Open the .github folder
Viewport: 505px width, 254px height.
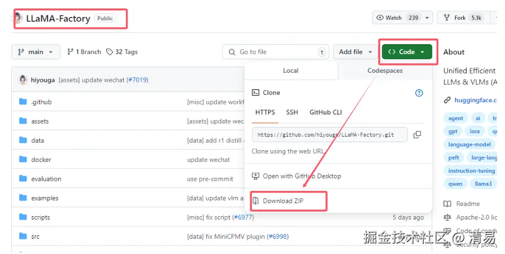click(41, 102)
